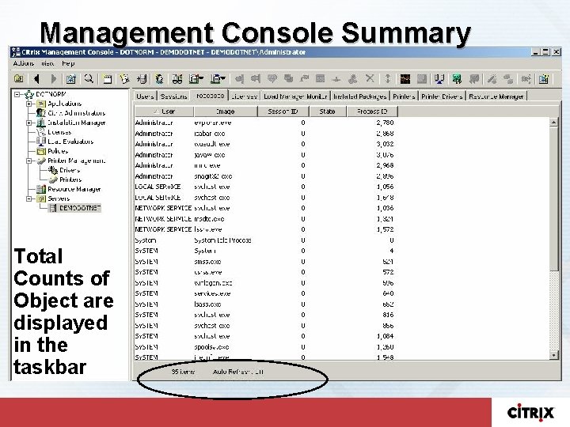Open the Printers tab
Viewport: 570px width, 427px height.
pos(404,96)
